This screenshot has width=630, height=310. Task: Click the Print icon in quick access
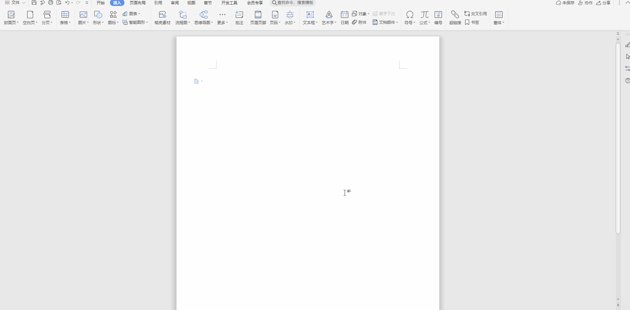[x=51, y=3]
